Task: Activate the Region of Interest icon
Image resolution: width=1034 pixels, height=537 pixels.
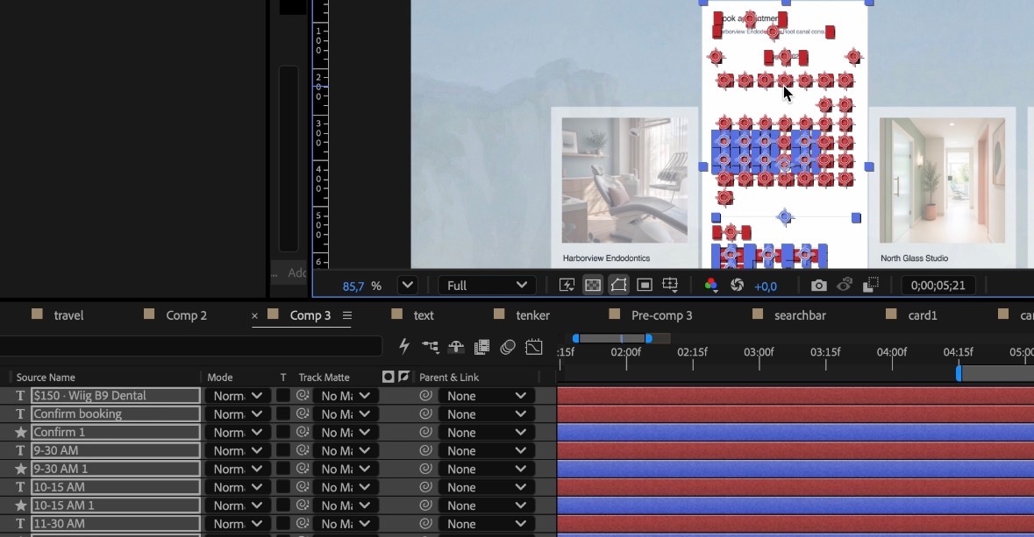Action: (x=645, y=285)
